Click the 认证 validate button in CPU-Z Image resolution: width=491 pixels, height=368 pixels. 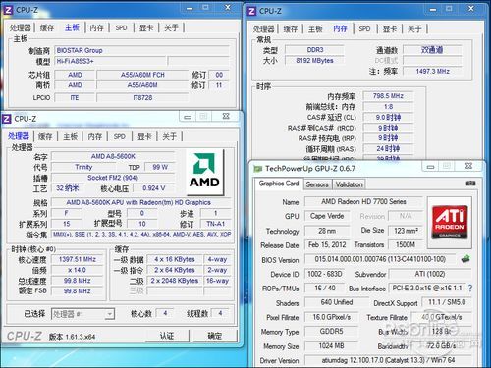pos(167,336)
